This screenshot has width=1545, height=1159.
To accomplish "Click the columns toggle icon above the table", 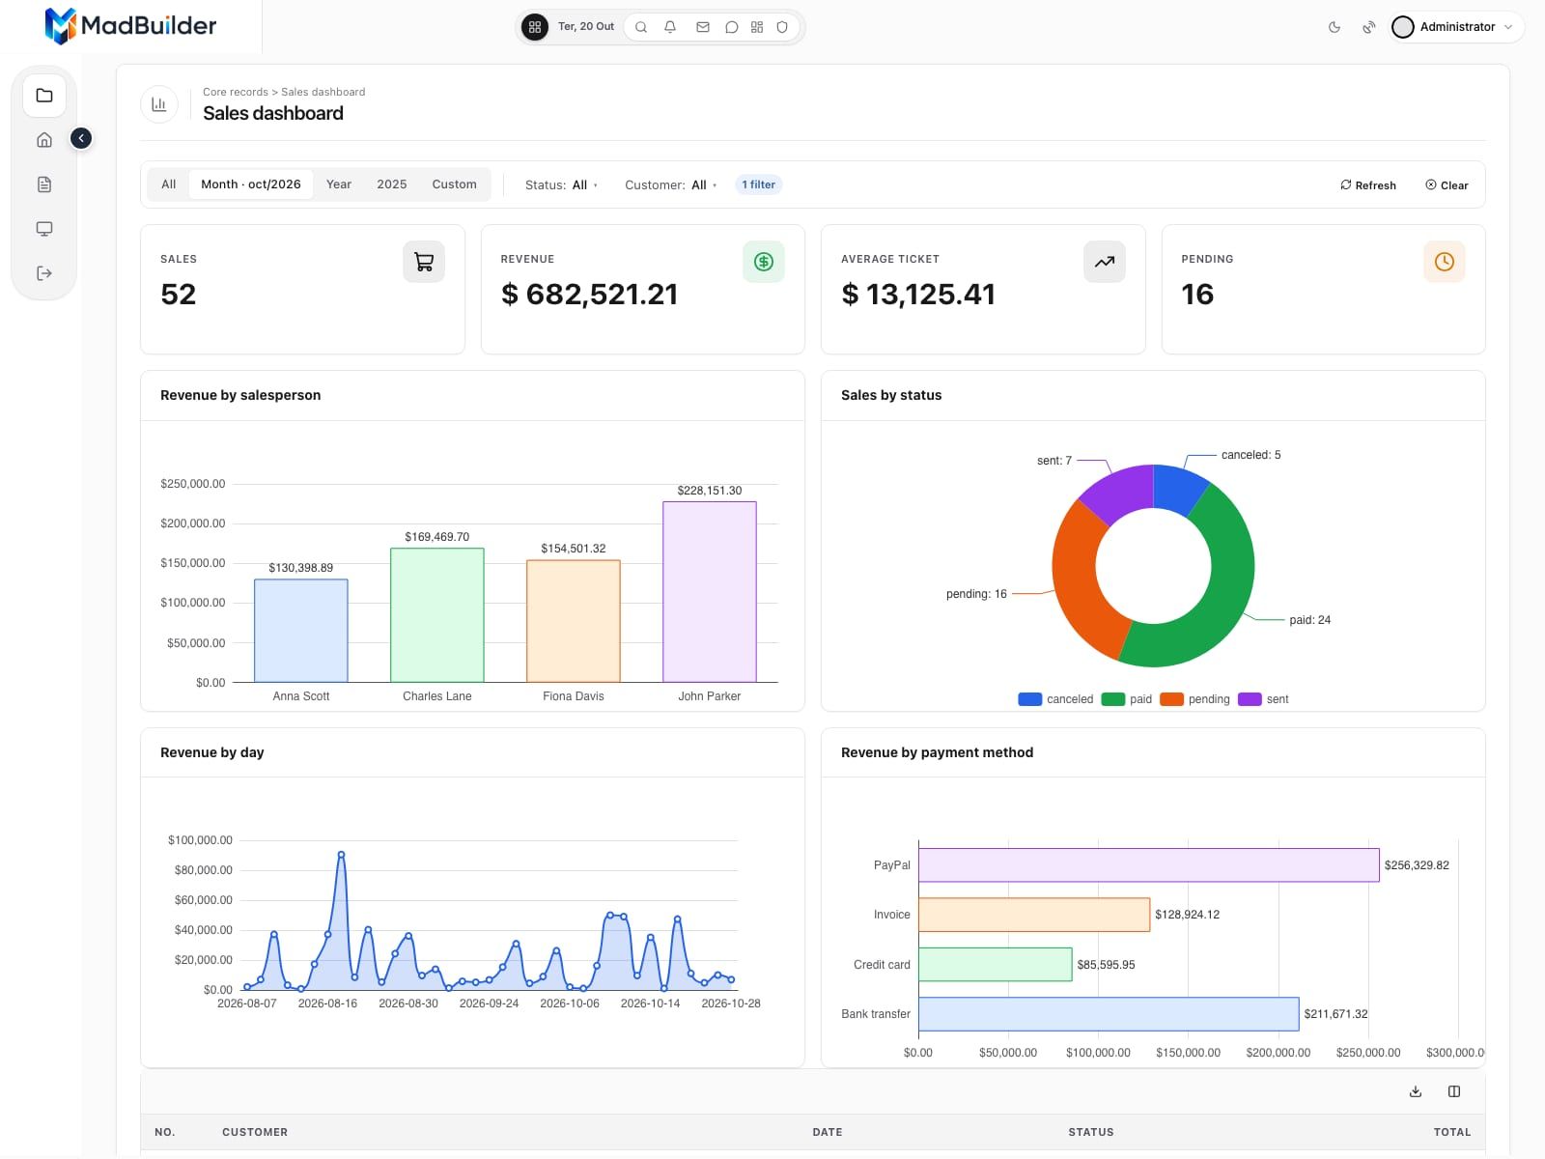I will tap(1454, 1091).
